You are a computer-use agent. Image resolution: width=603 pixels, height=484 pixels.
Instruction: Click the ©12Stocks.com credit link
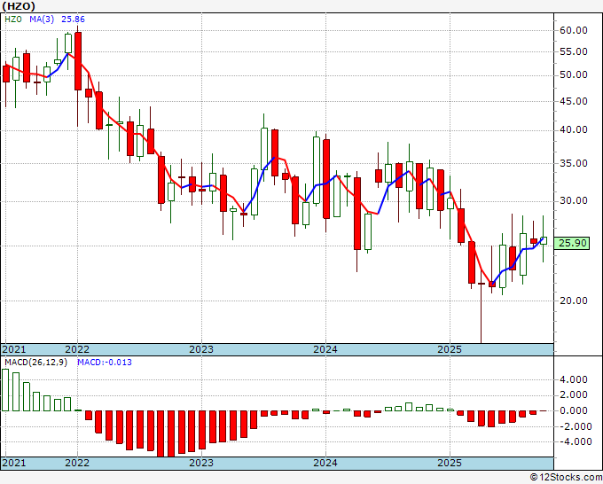(566, 478)
